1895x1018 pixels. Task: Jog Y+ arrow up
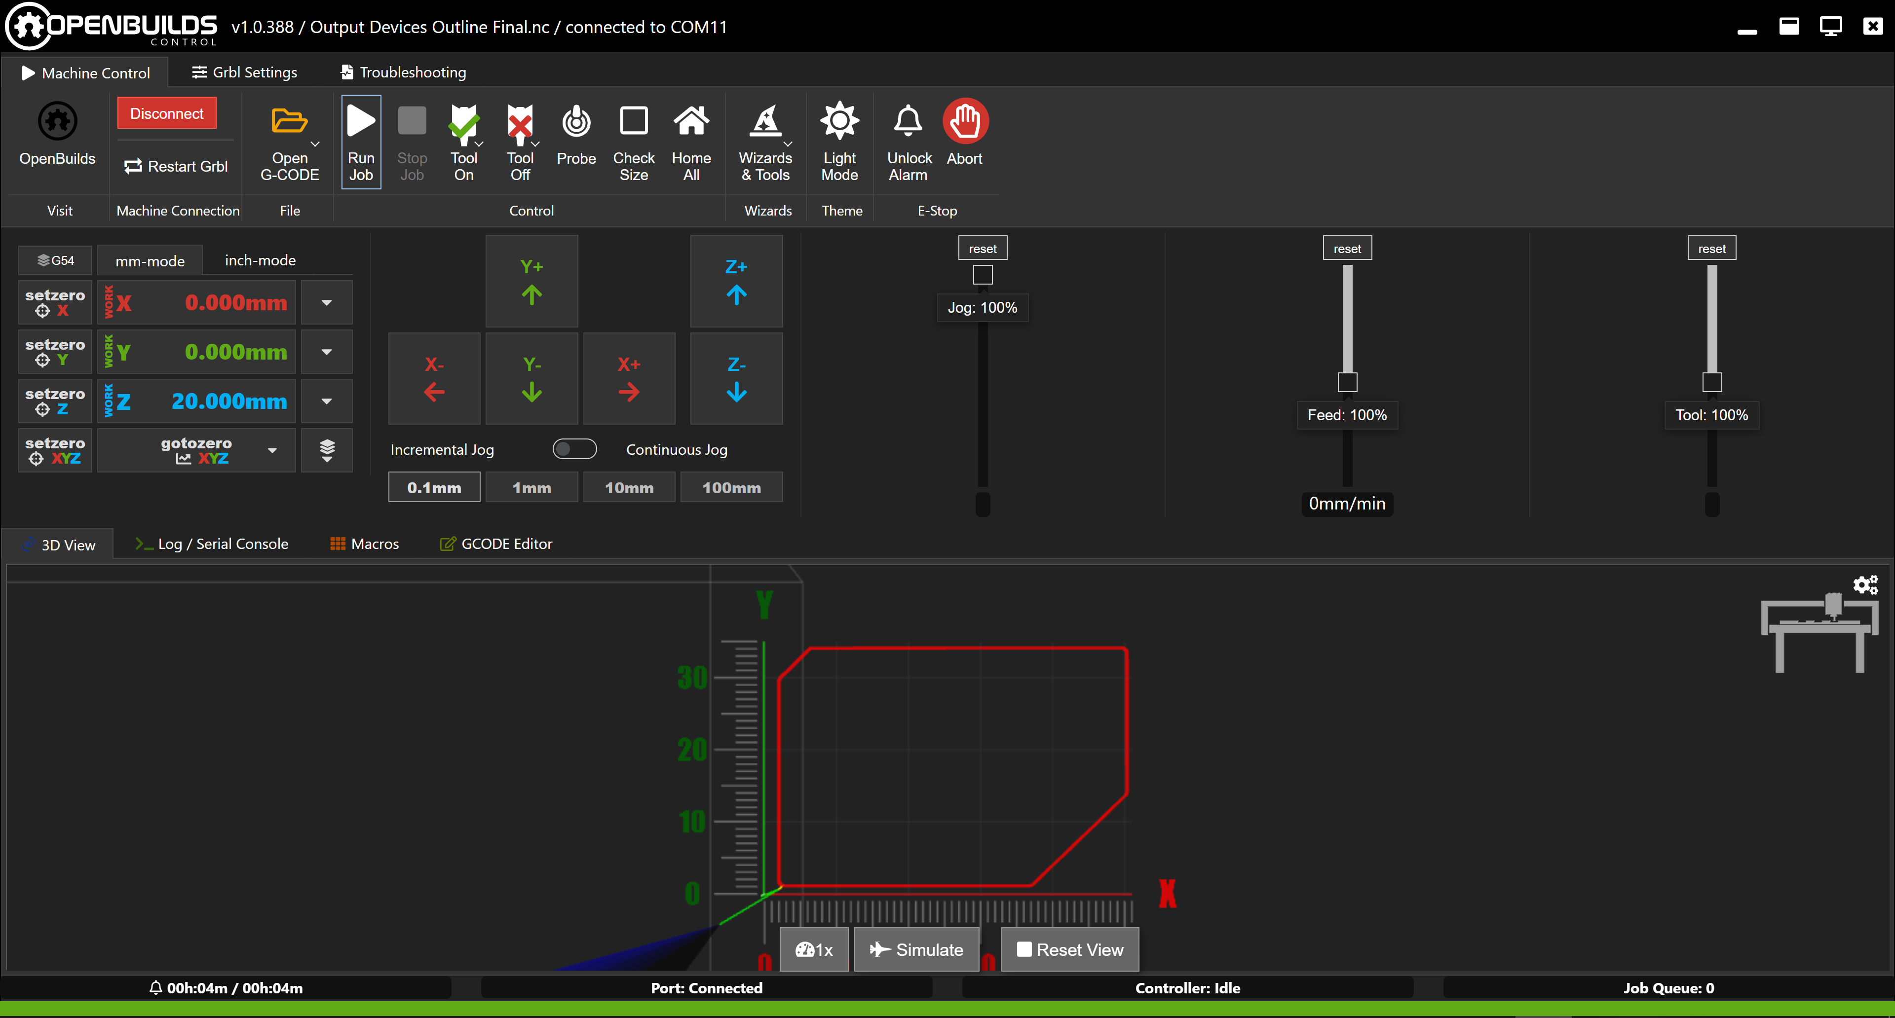pyautogui.click(x=531, y=282)
